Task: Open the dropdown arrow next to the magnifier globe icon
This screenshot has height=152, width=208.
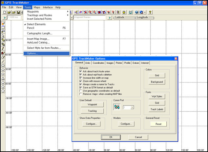Action: tap(145, 12)
